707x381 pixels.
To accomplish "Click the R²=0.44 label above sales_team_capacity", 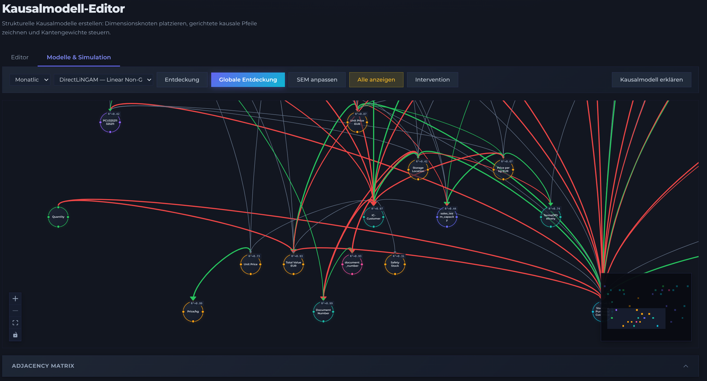I will click(x=451, y=209).
